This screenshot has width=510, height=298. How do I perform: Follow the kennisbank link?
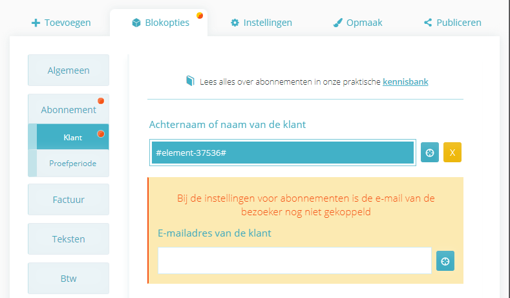pyautogui.click(x=405, y=81)
